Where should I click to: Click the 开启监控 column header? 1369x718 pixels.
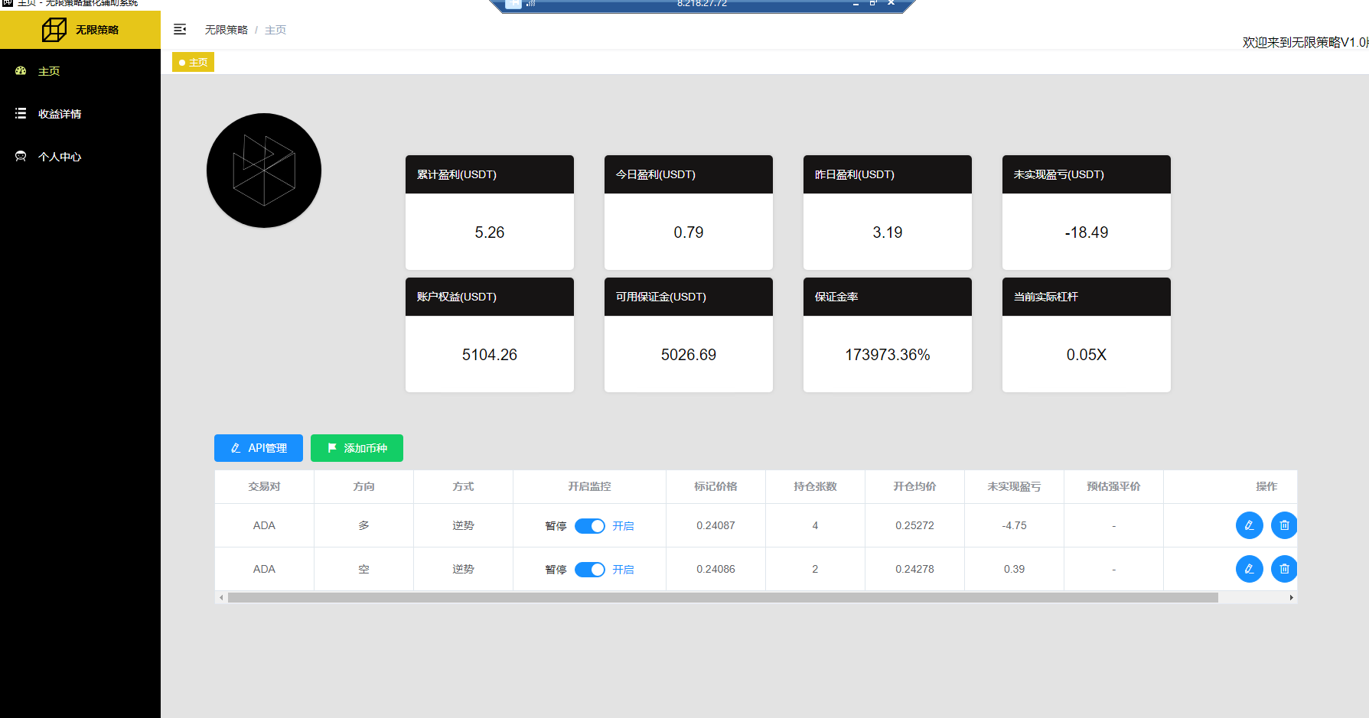coord(589,486)
